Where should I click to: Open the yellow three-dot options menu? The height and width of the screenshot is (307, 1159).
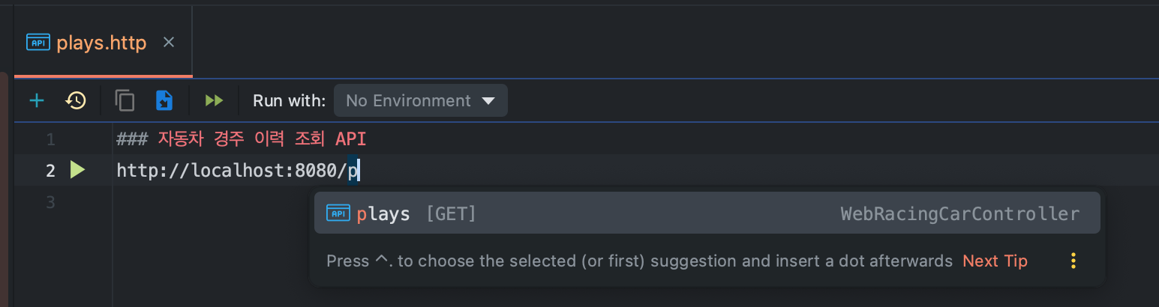coord(1073,261)
